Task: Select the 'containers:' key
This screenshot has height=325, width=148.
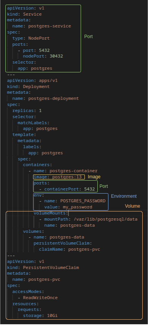Action: coord(37,165)
